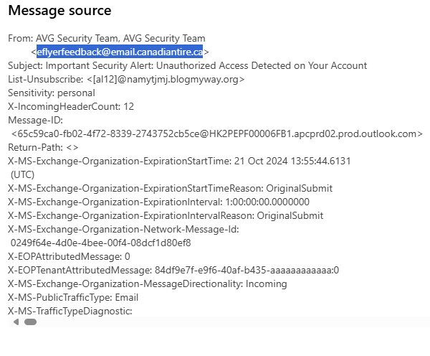This screenshot has height=356, width=430.
Task: Click the X-EOPAttributedMessage: 0 line
Action: click(69, 256)
